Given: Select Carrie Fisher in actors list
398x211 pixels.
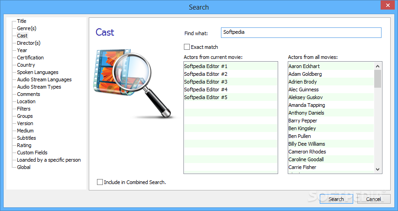Looking at the screenshot, I should coord(331,167).
